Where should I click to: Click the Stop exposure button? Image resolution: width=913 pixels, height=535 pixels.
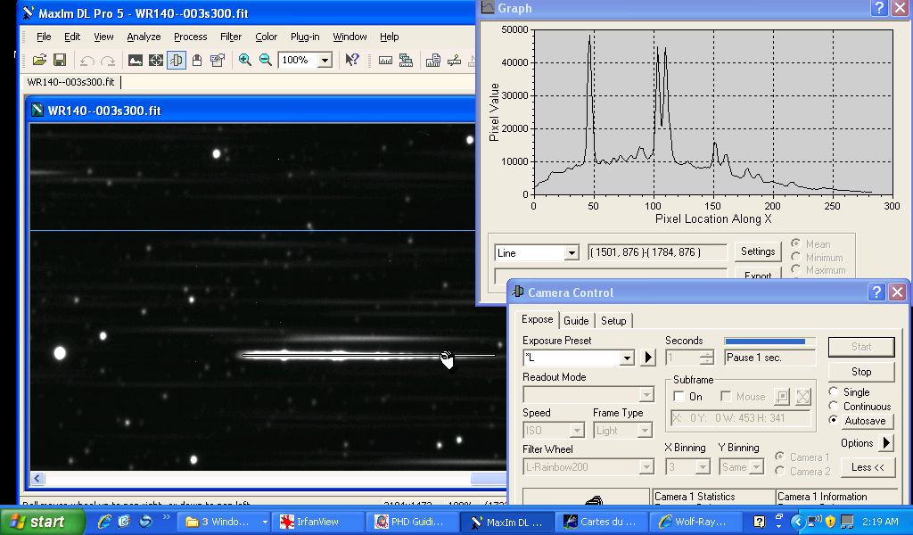pos(861,372)
